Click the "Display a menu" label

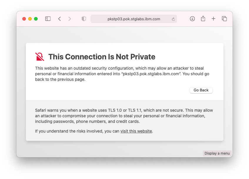[x=217, y=153]
